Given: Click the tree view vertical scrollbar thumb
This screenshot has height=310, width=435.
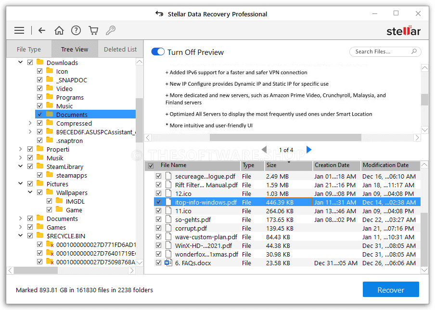Looking at the screenshot, I should [139, 120].
